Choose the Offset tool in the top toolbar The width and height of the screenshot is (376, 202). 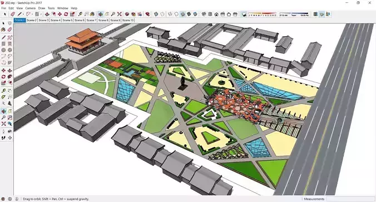pyautogui.click(x=53, y=14)
